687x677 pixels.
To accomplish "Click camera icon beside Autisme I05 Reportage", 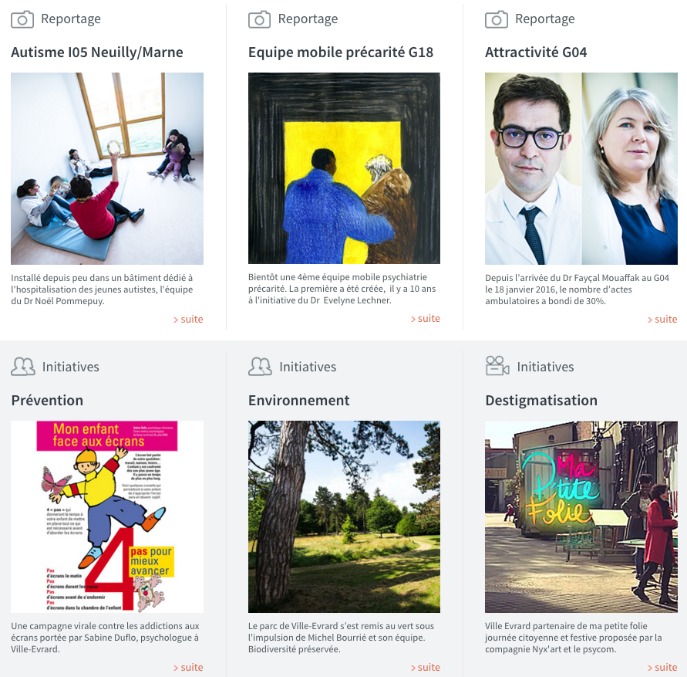I will coord(22,19).
